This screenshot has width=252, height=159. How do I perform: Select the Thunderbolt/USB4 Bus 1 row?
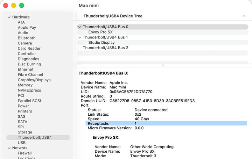point(163,37)
